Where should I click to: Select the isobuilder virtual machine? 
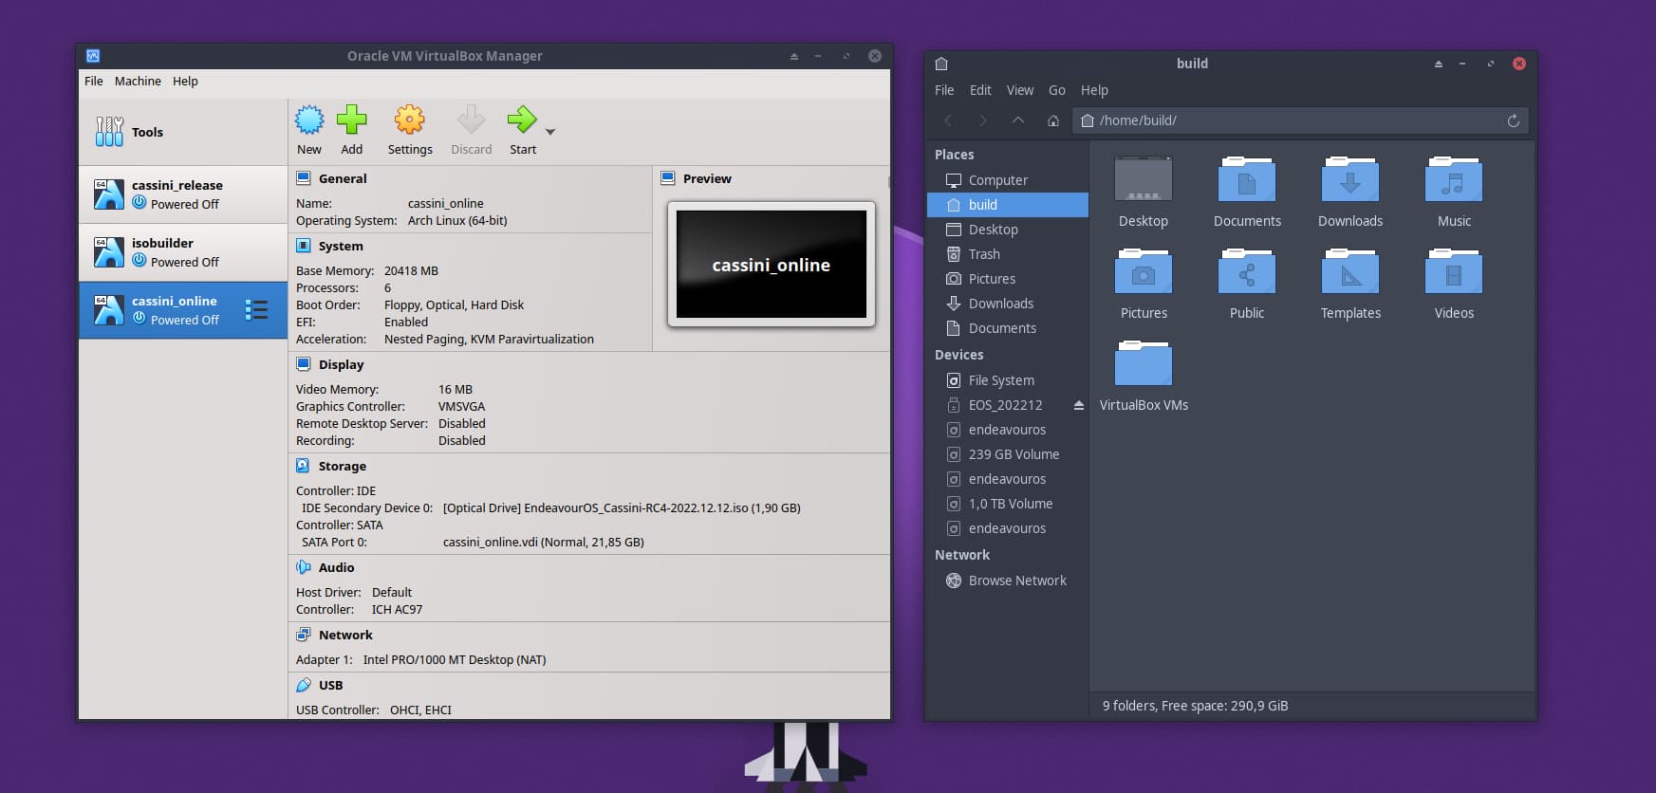[183, 252]
